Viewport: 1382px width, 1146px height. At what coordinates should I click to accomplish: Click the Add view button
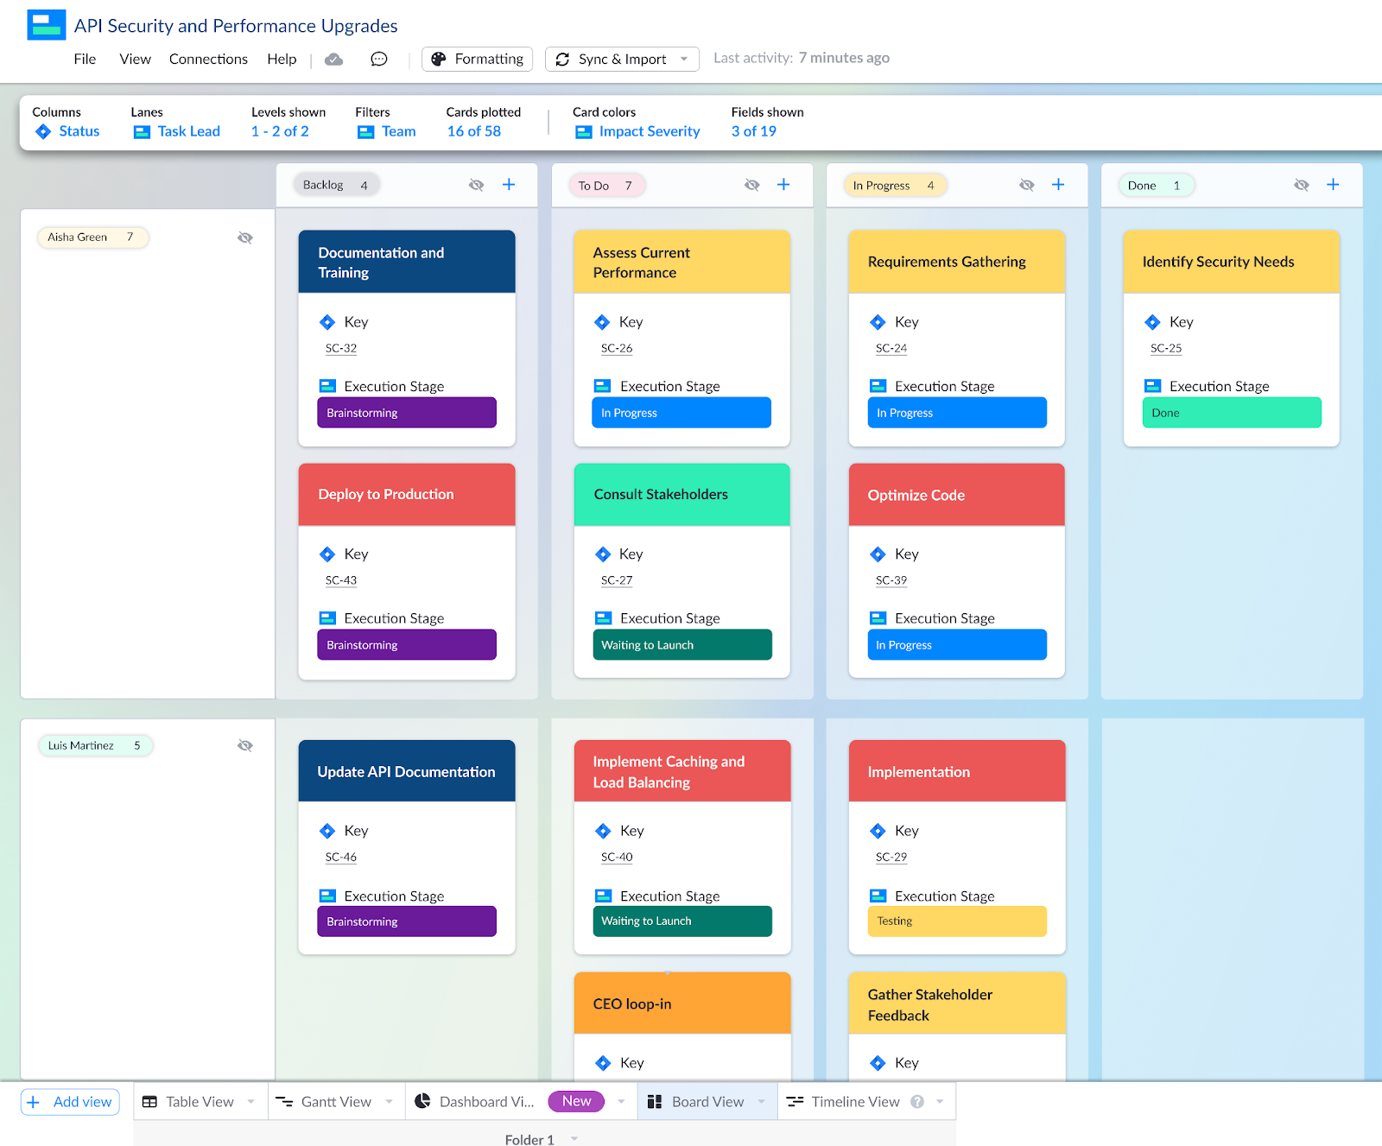(69, 1101)
